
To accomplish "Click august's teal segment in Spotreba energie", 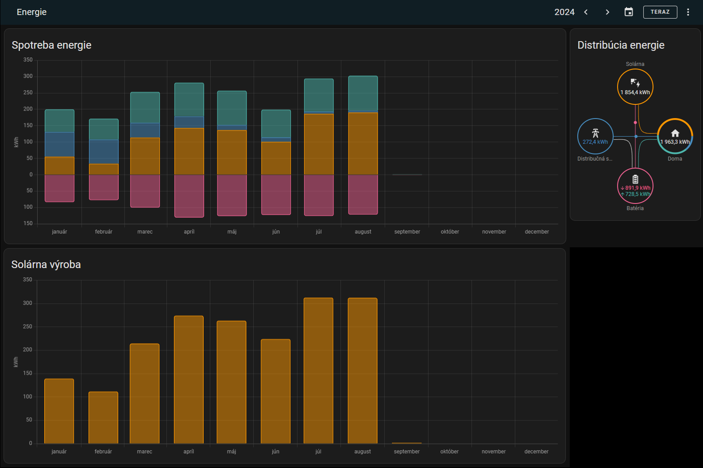I will point(363,93).
